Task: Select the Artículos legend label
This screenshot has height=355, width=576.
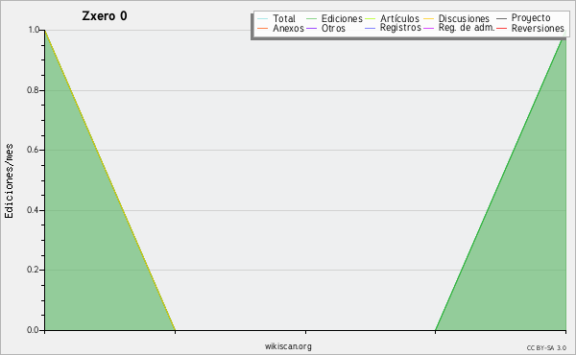Action: tap(399, 18)
